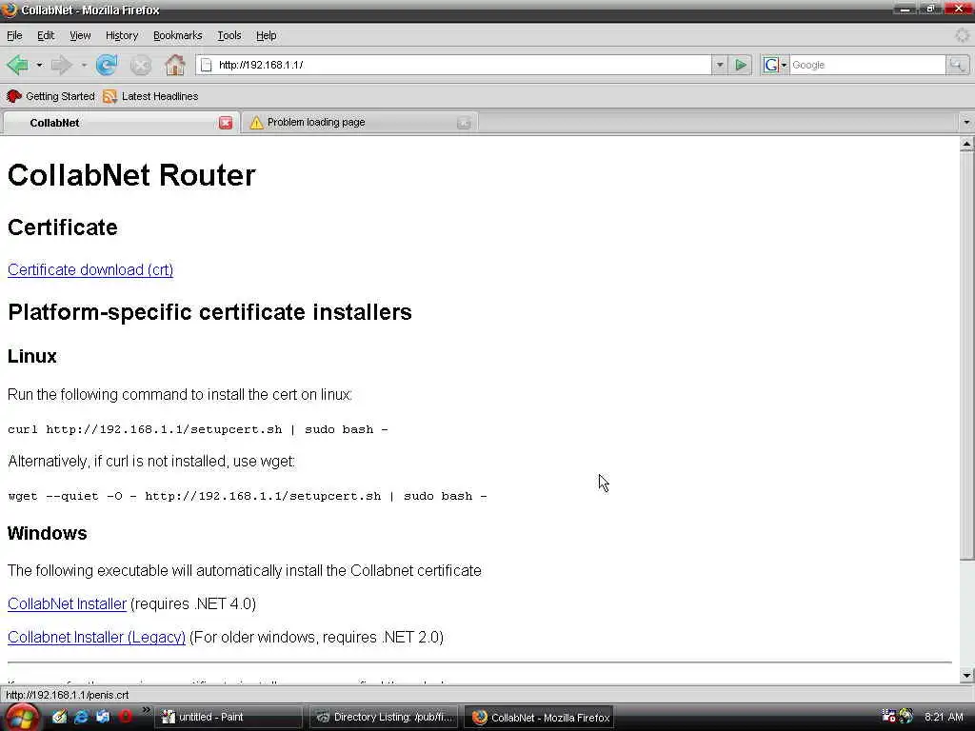Open the View menu
This screenshot has height=731, width=975.
coord(80,35)
